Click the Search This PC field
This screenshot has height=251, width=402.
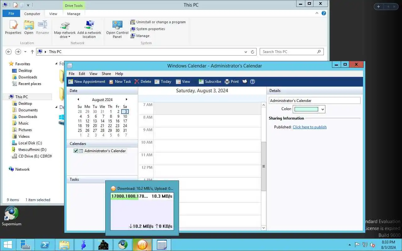point(291,52)
